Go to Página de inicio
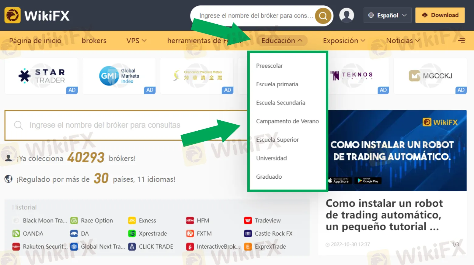The image size is (474, 265). (x=35, y=40)
